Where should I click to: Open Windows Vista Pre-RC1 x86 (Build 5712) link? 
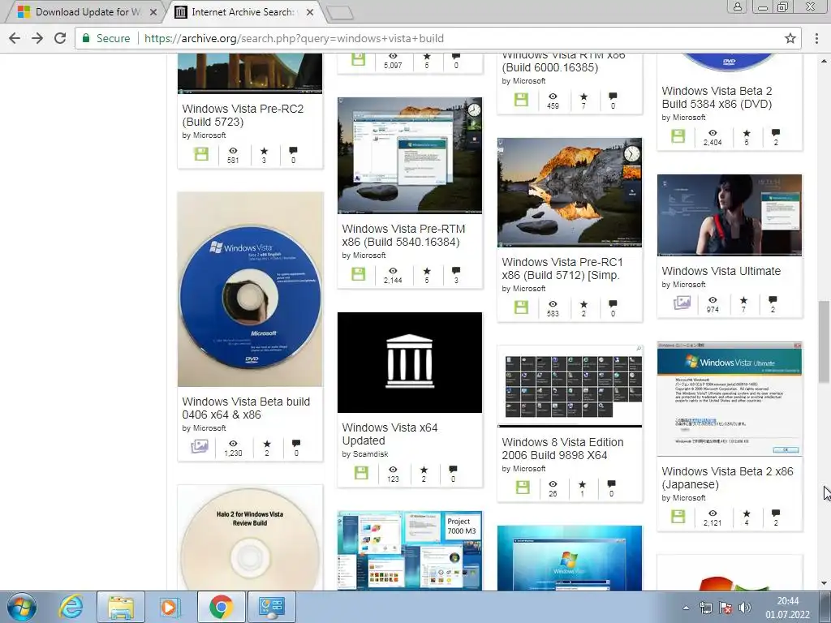click(562, 269)
